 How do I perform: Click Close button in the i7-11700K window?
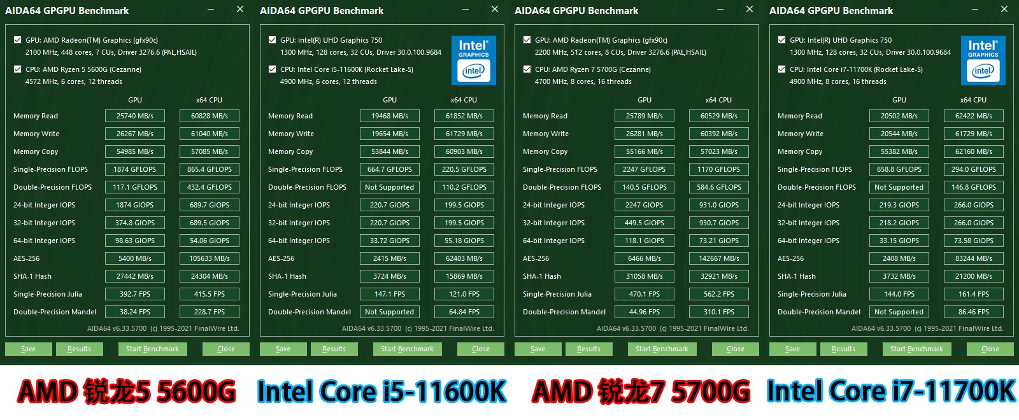990,349
